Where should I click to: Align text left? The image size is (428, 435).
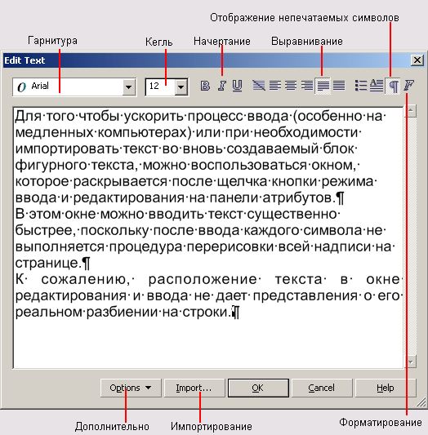pos(274,86)
